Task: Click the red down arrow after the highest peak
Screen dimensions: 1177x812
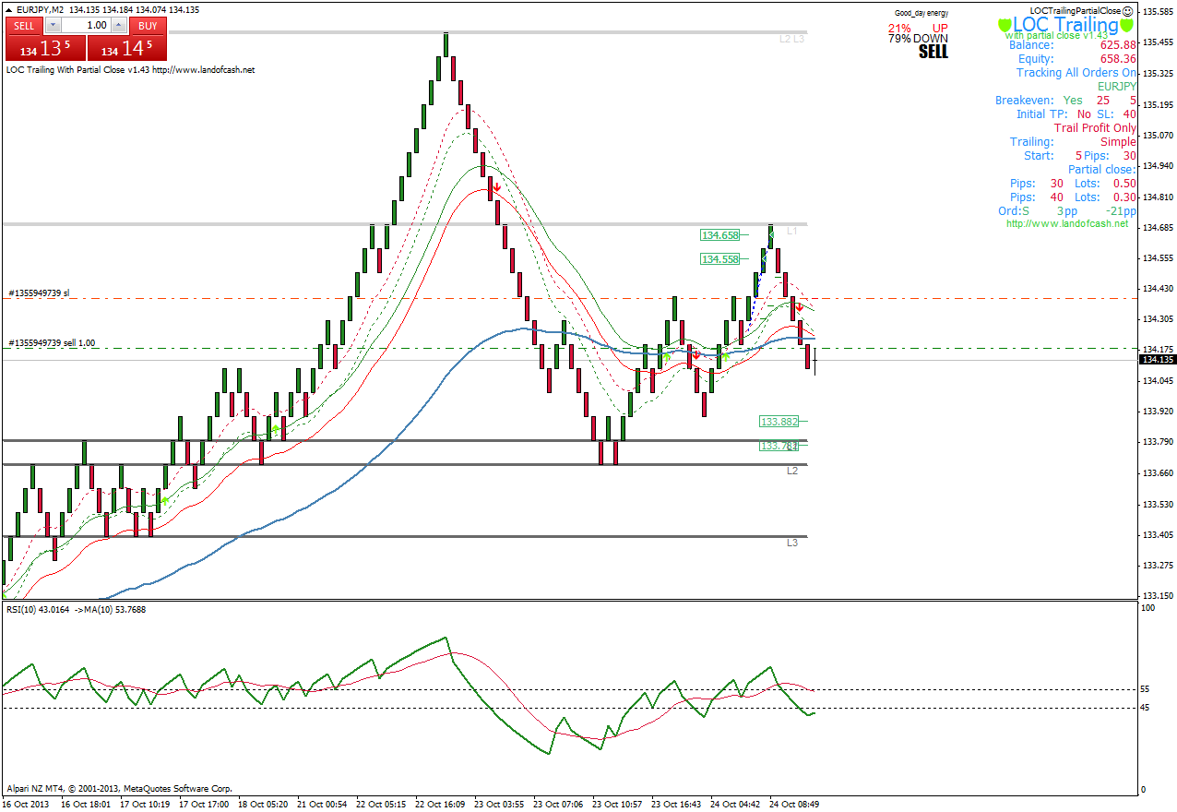Action: point(496,187)
